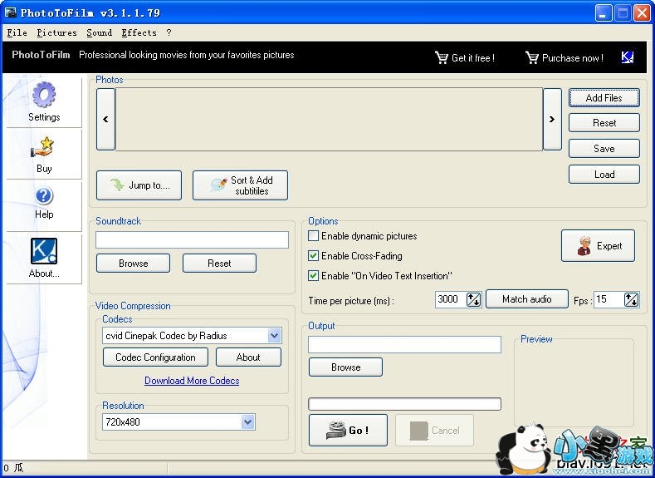This screenshot has height=478, width=655.
Task: Open the Pictures menu
Action: click(56, 33)
